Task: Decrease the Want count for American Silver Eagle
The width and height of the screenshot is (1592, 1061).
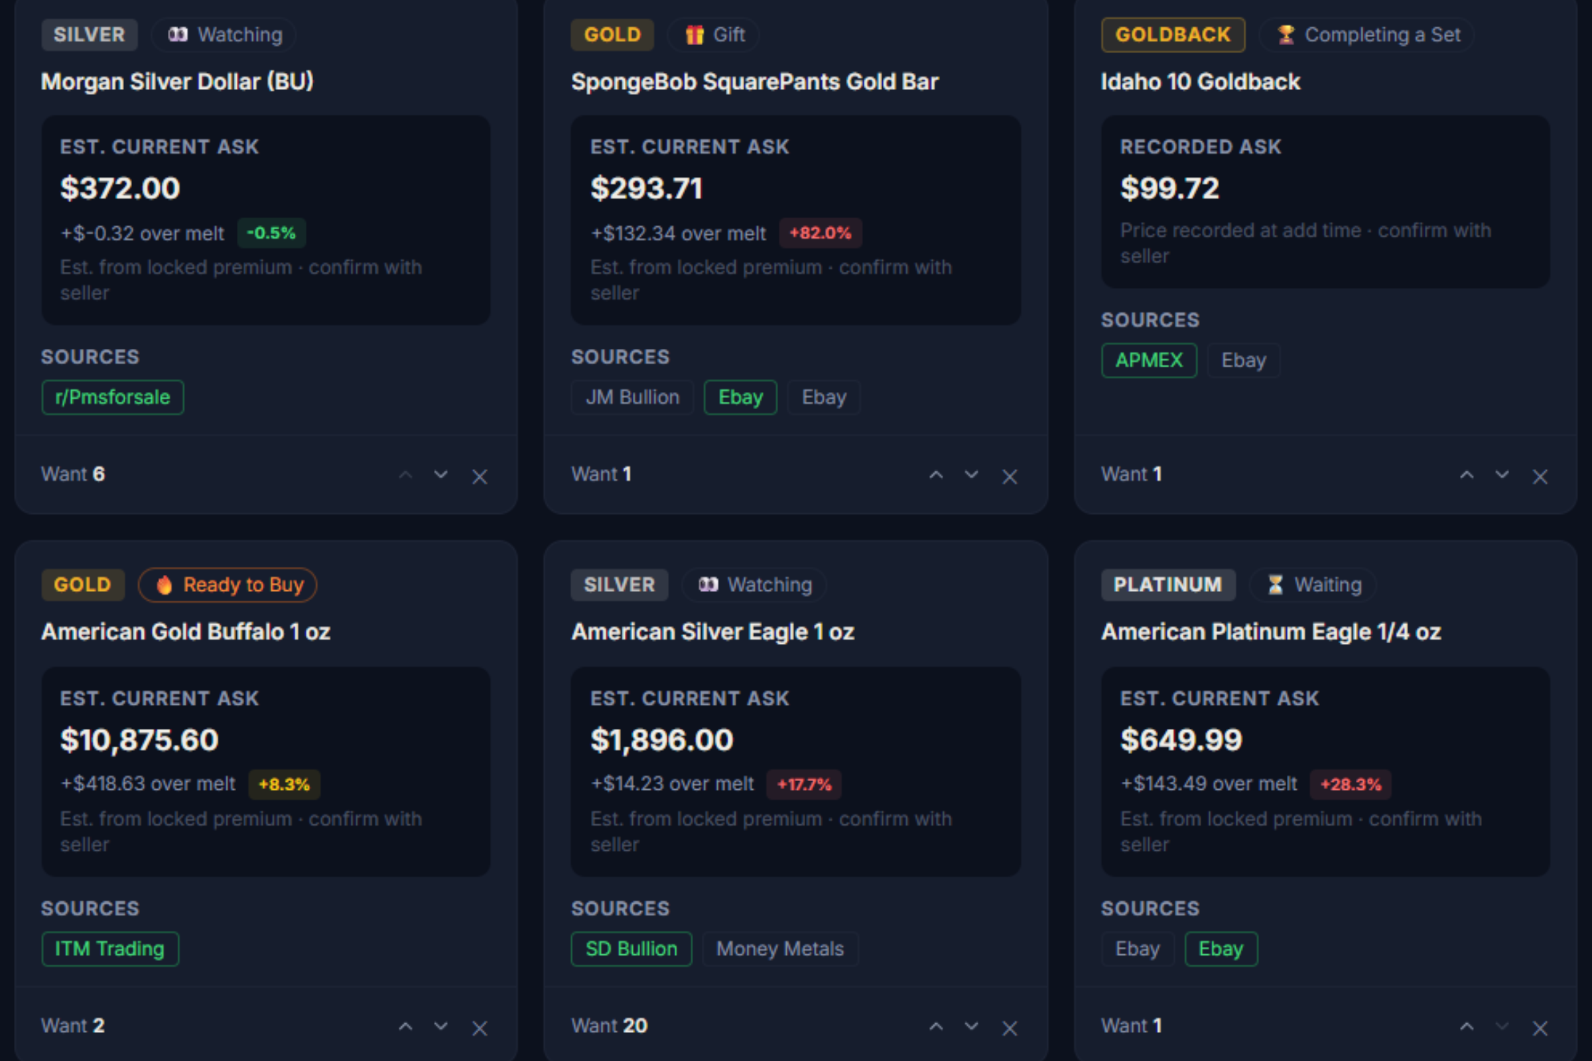Action: pos(970,1027)
